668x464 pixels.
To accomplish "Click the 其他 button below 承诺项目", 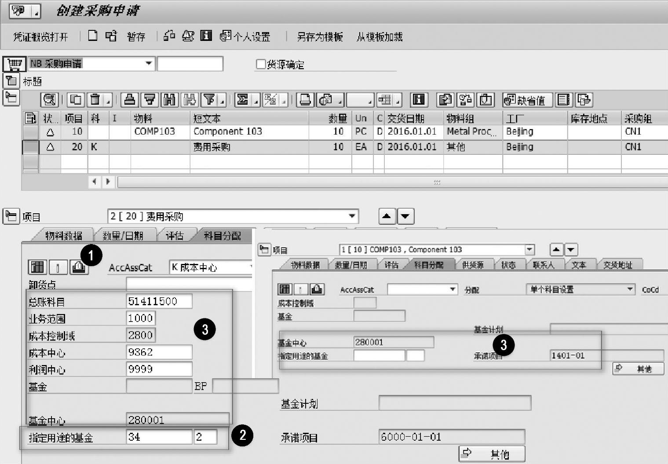I will point(492,454).
